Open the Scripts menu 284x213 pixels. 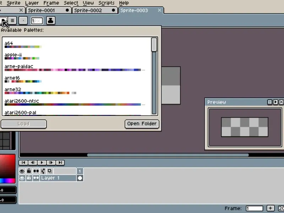[106, 3]
